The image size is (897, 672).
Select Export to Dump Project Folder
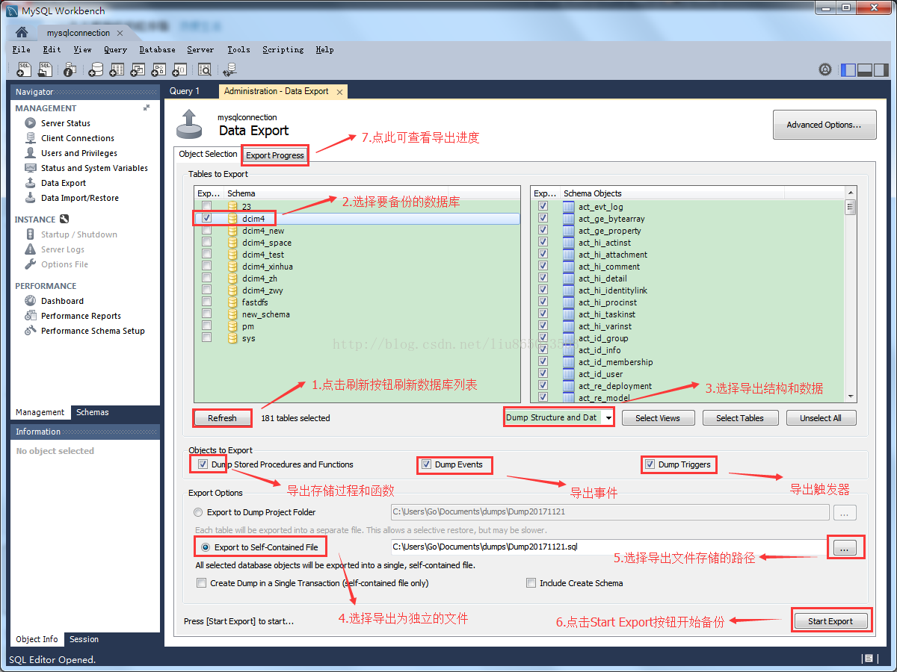(x=198, y=512)
